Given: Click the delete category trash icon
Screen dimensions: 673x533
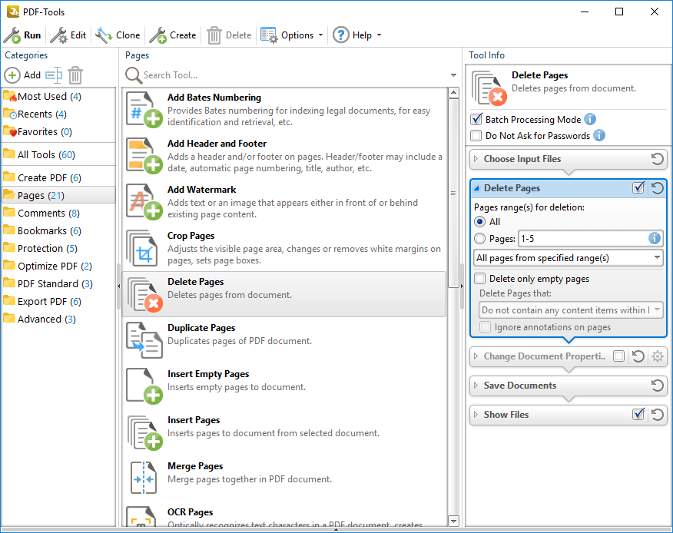Looking at the screenshot, I should [x=75, y=75].
